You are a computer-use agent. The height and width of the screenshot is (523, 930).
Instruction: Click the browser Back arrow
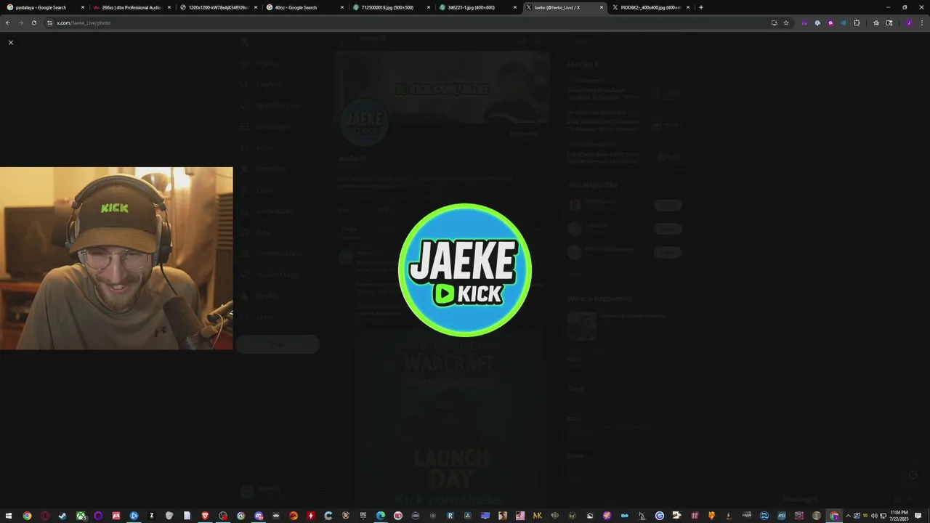[8, 23]
